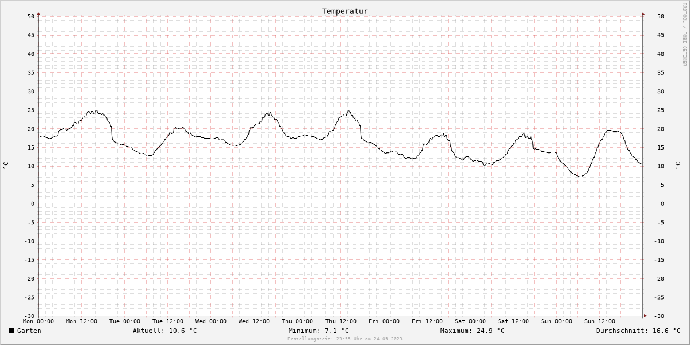Select the 'Fri 12:00' time axis label
The image size is (690, 345).
(x=427, y=321)
